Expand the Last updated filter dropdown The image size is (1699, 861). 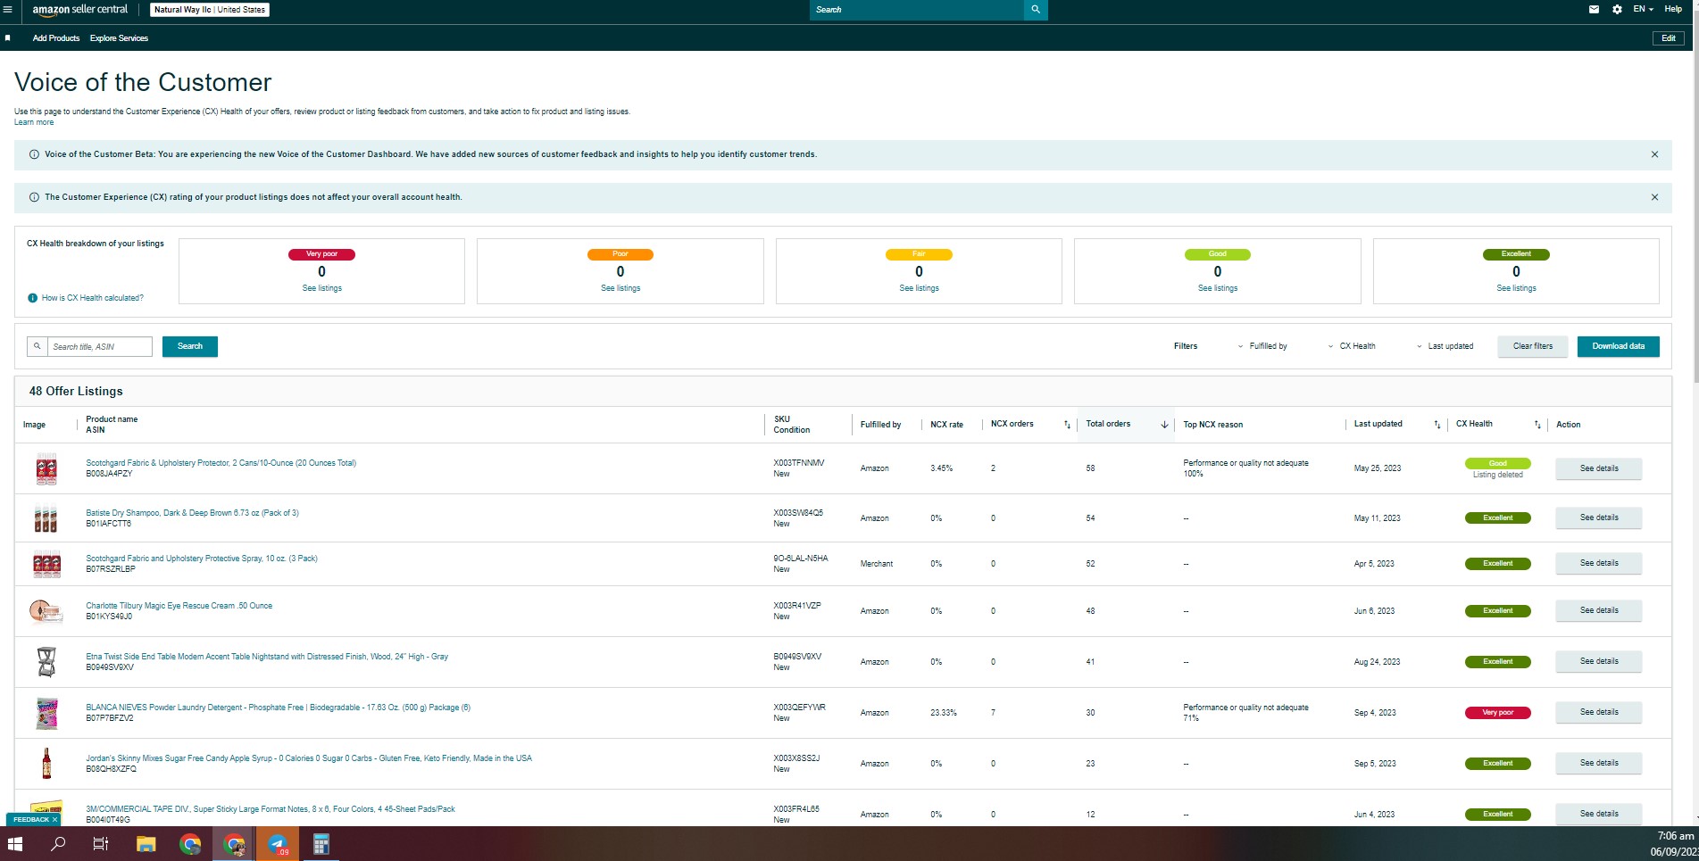coord(1445,346)
